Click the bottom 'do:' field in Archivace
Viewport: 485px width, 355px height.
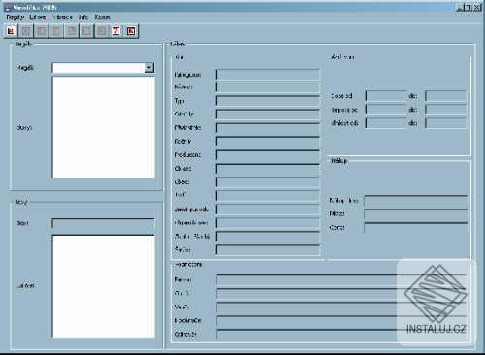tap(446, 123)
